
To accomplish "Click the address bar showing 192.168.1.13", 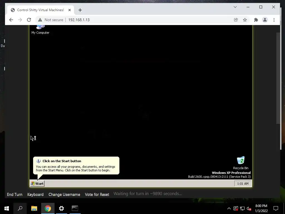I will pyautogui.click(x=79, y=20).
